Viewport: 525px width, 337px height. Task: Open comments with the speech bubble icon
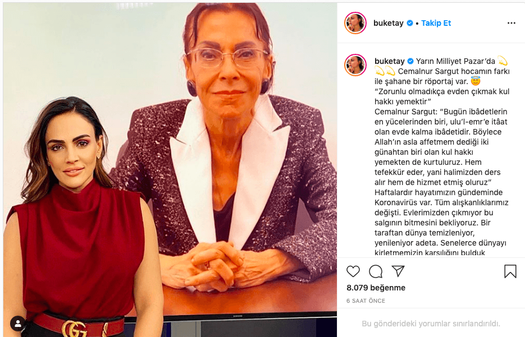[376, 271]
